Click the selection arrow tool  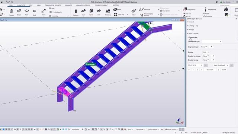1,9
